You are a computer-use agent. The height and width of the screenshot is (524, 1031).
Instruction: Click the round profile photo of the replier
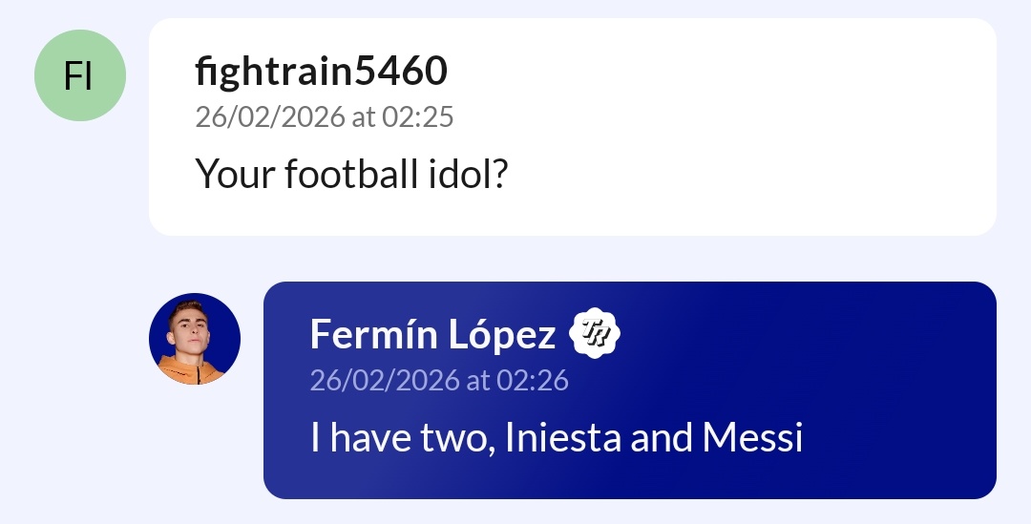pyautogui.click(x=195, y=339)
